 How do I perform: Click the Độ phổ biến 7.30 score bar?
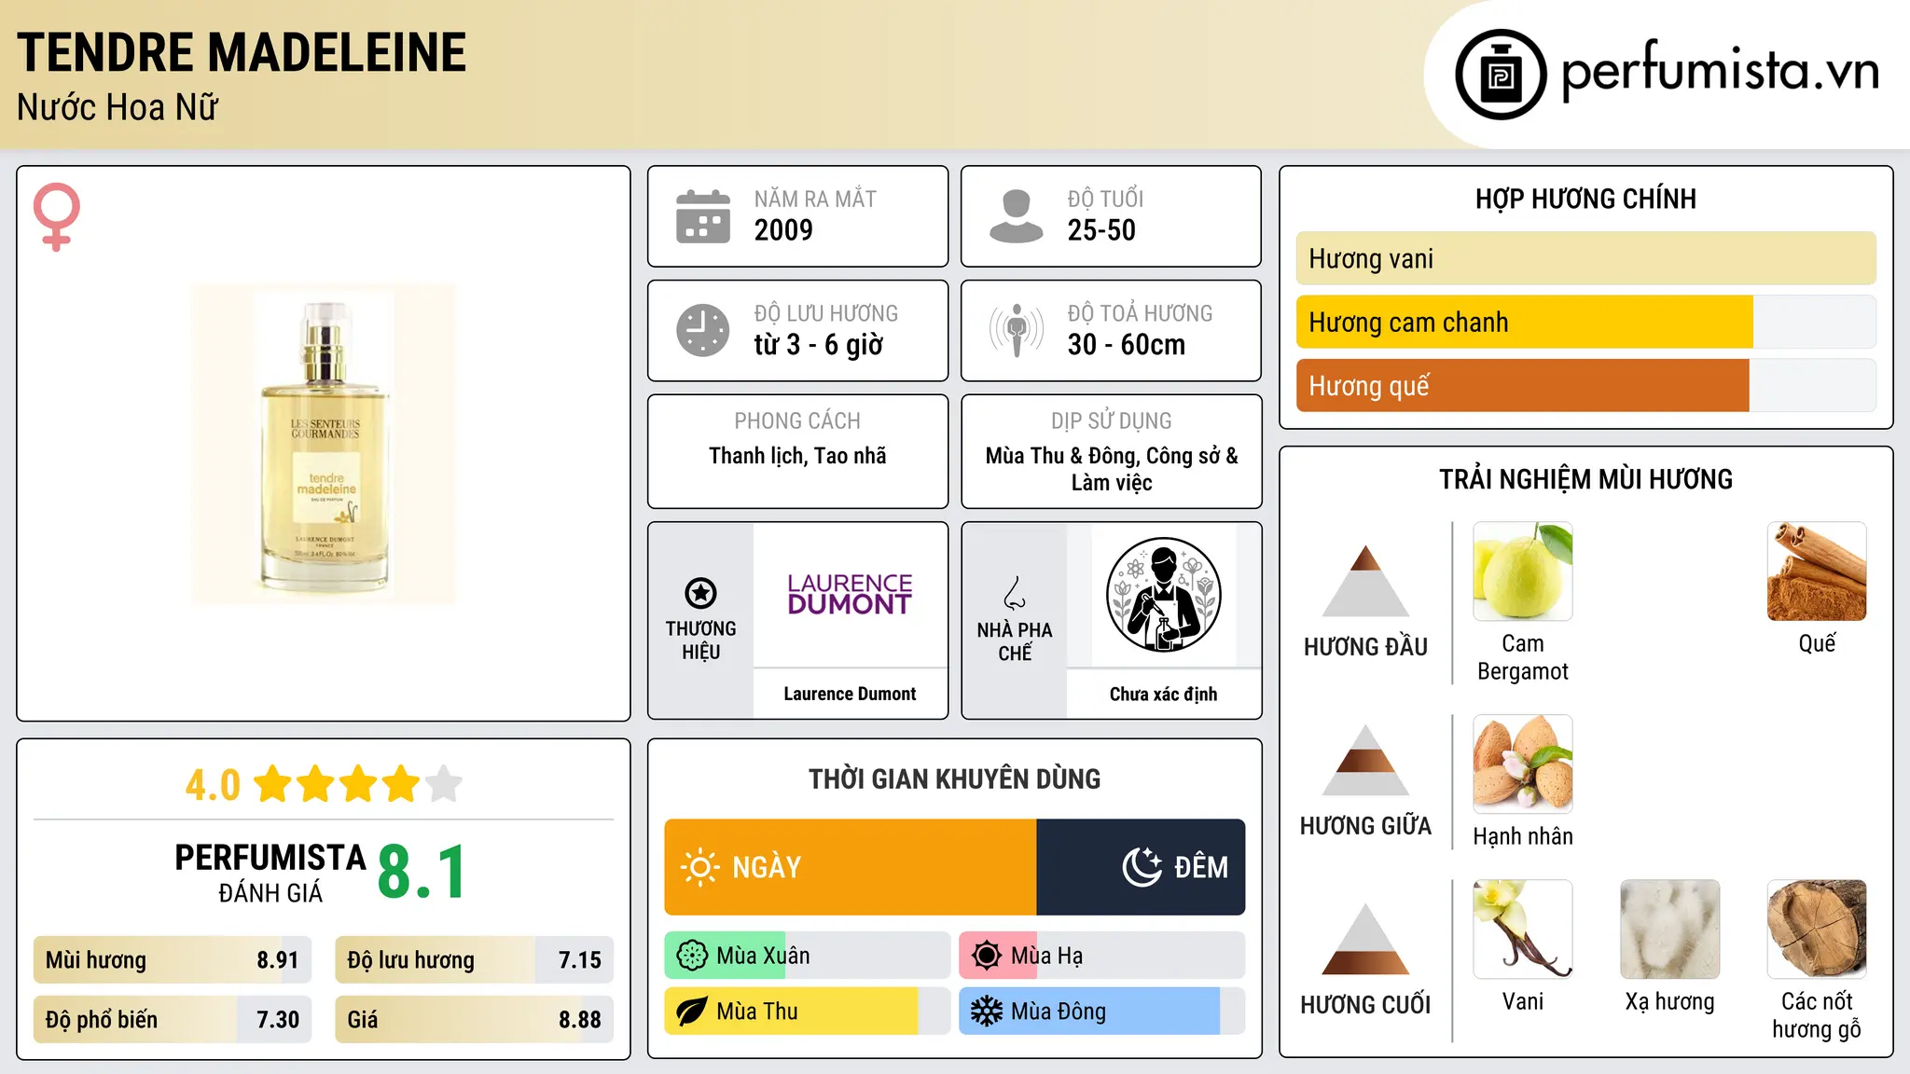(x=173, y=1020)
